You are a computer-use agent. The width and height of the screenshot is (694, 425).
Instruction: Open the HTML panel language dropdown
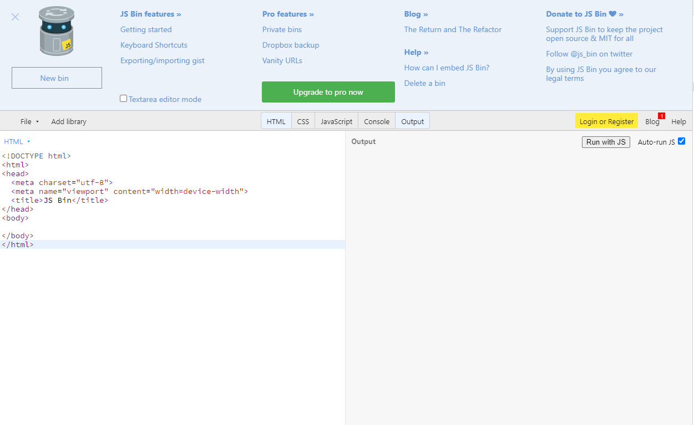coord(17,142)
